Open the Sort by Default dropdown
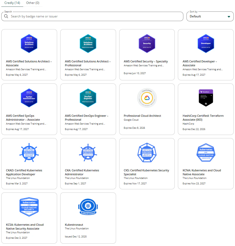Image resolution: width=235 pixels, height=246 pixels. [x=210, y=16]
